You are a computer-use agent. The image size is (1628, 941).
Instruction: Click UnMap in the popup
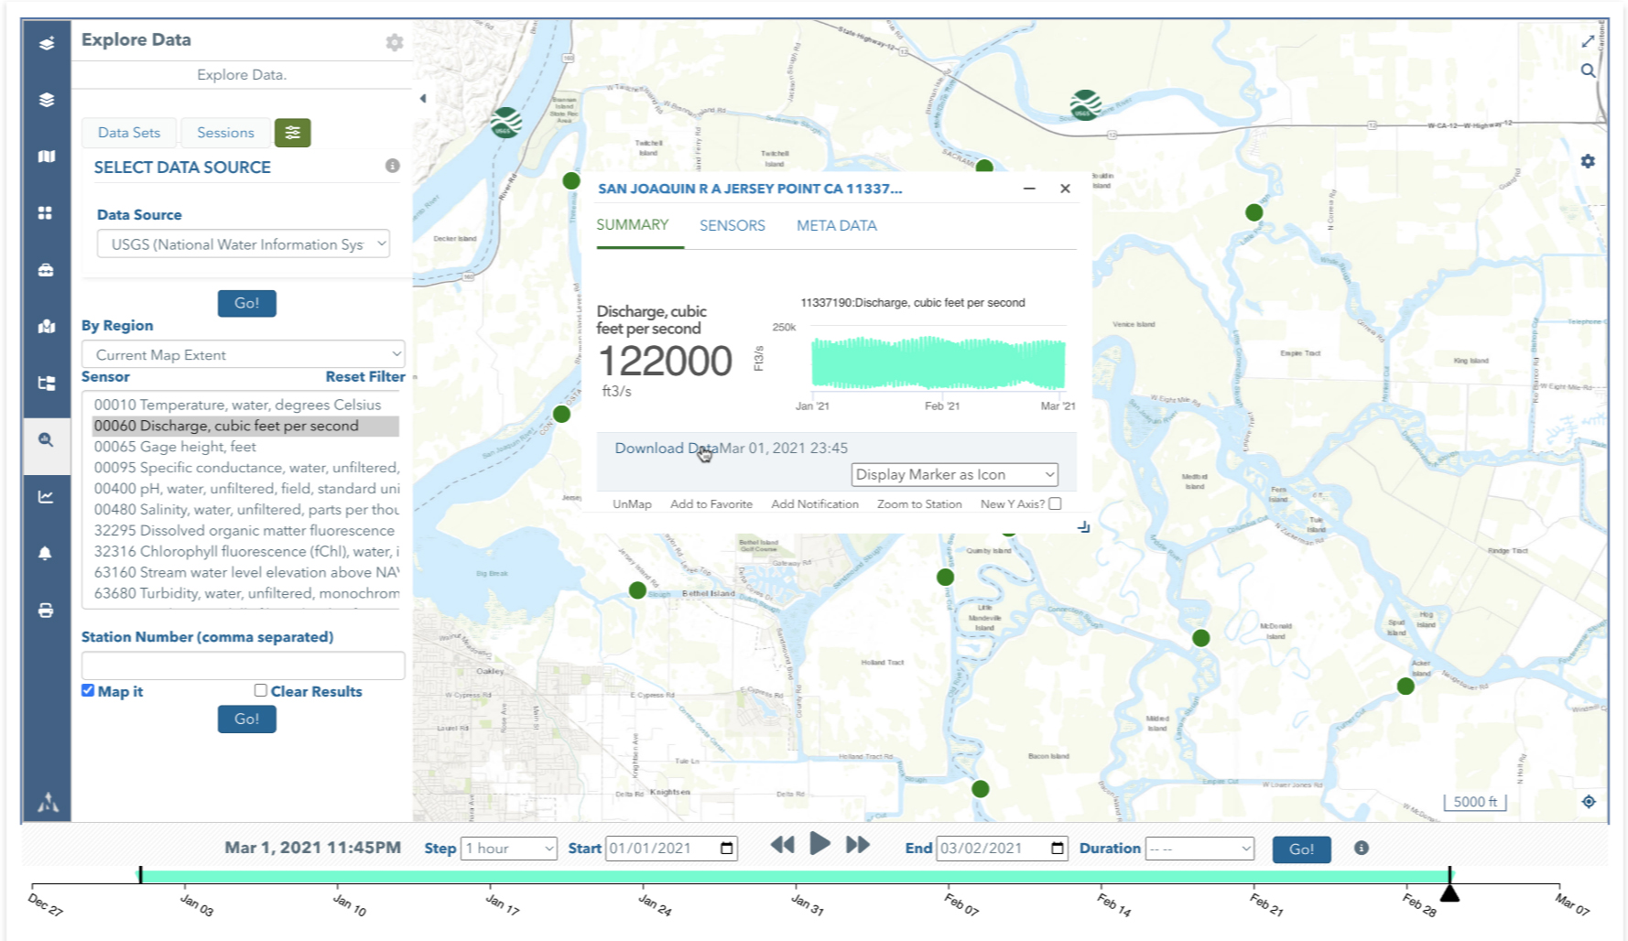point(633,503)
